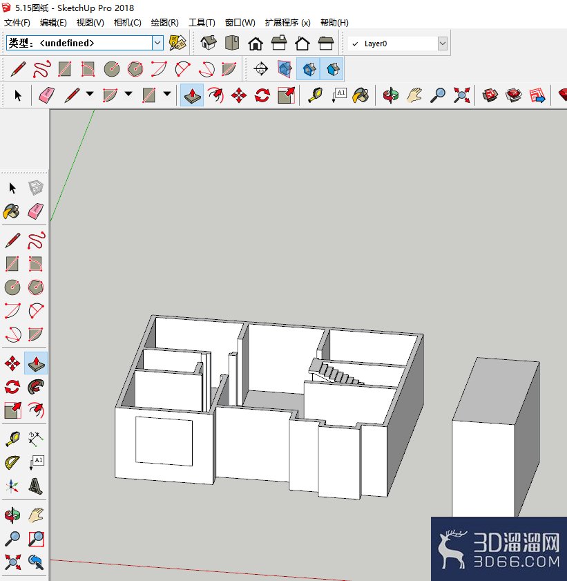This screenshot has width=567, height=581.
Task: Open the 扩展程序 (x) menu
Action: [x=288, y=23]
